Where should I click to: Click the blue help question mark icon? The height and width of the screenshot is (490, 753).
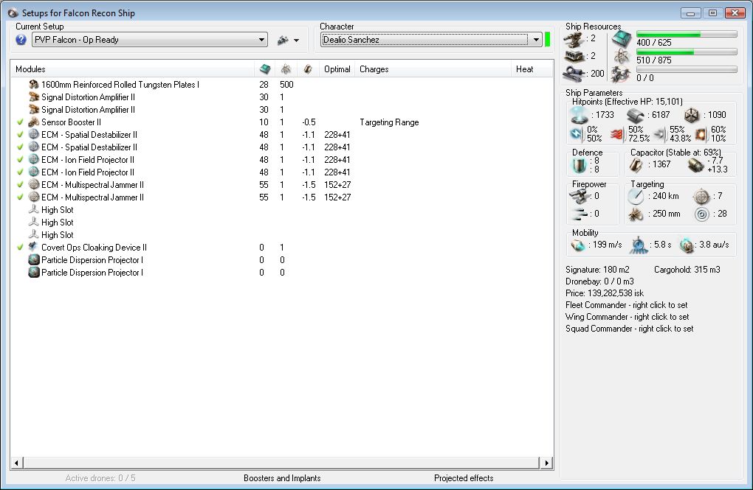(21, 40)
